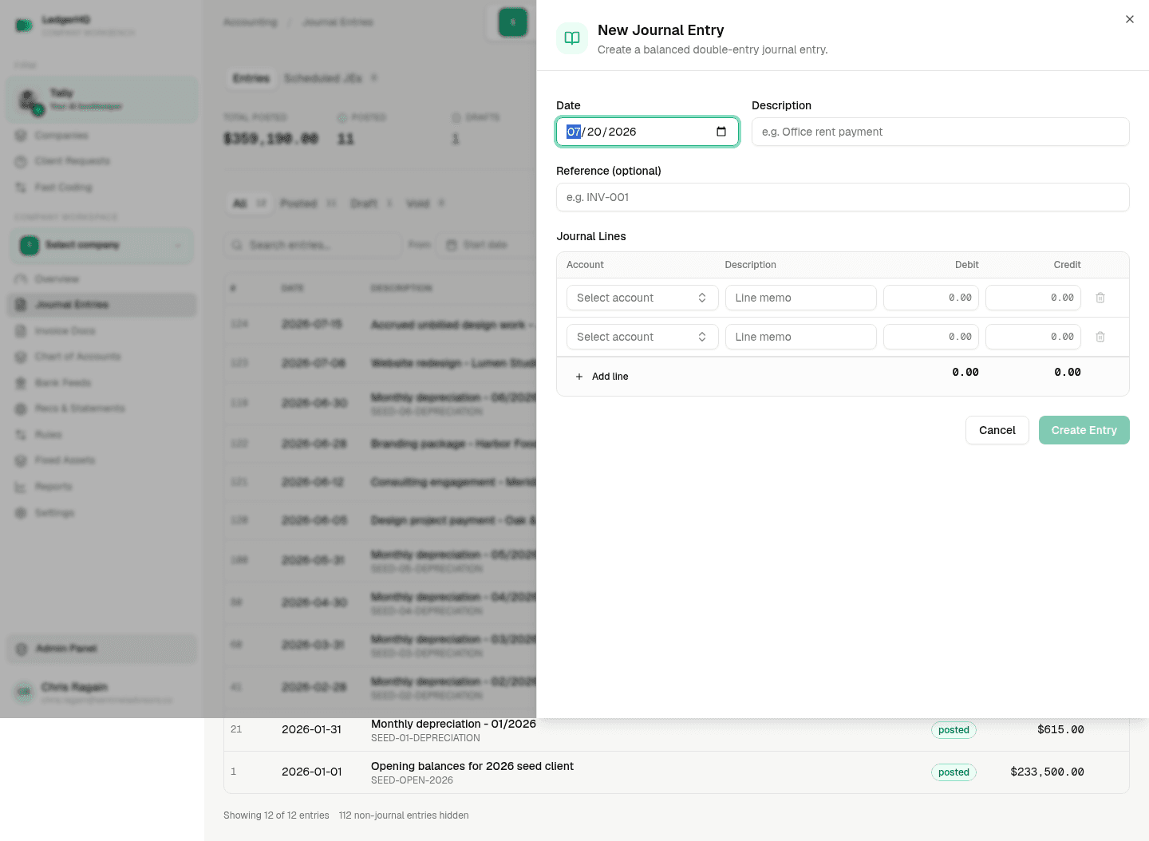Click the Chris Ragain user profile

pyautogui.click(x=101, y=693)
